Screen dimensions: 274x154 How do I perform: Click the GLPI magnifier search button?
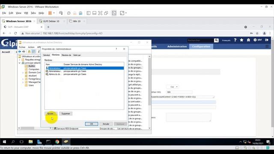click(216, 40)
